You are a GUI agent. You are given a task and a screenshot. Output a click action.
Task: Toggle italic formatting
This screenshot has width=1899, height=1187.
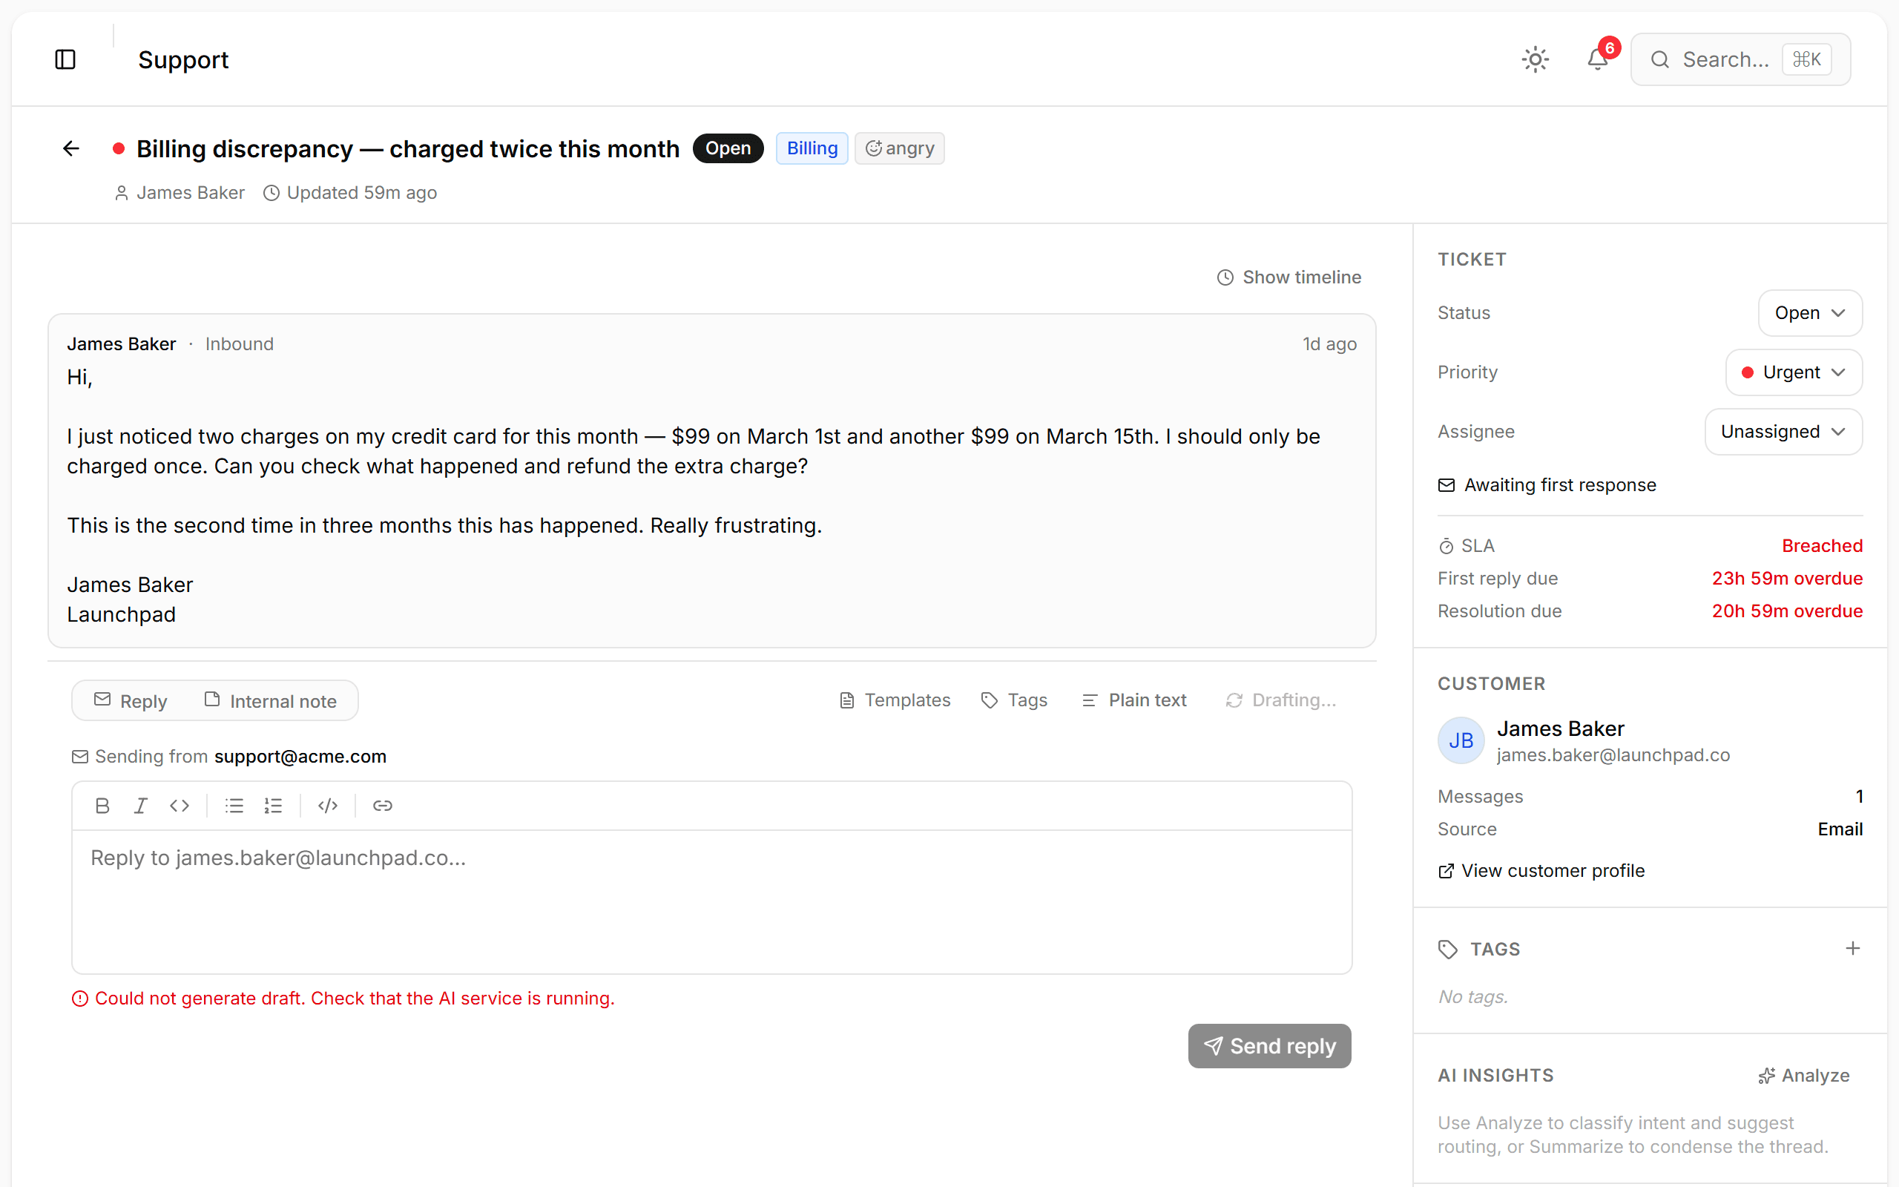(140, 806)
